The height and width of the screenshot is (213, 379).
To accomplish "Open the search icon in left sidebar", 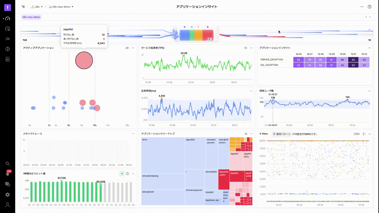I will click(8, 164).
